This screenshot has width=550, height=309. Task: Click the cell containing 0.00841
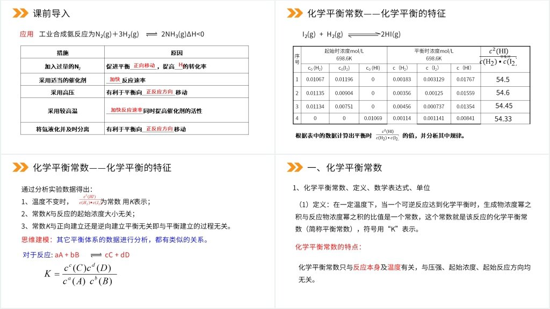coord(466,118)
